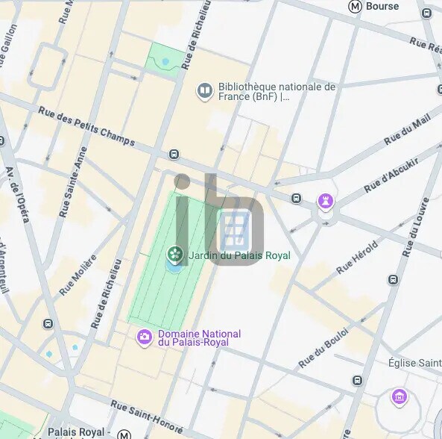This screenshot has width=442, height=439.
Task: Select the bus stop icon left of the rook landmark
Action: coord(296,198)
